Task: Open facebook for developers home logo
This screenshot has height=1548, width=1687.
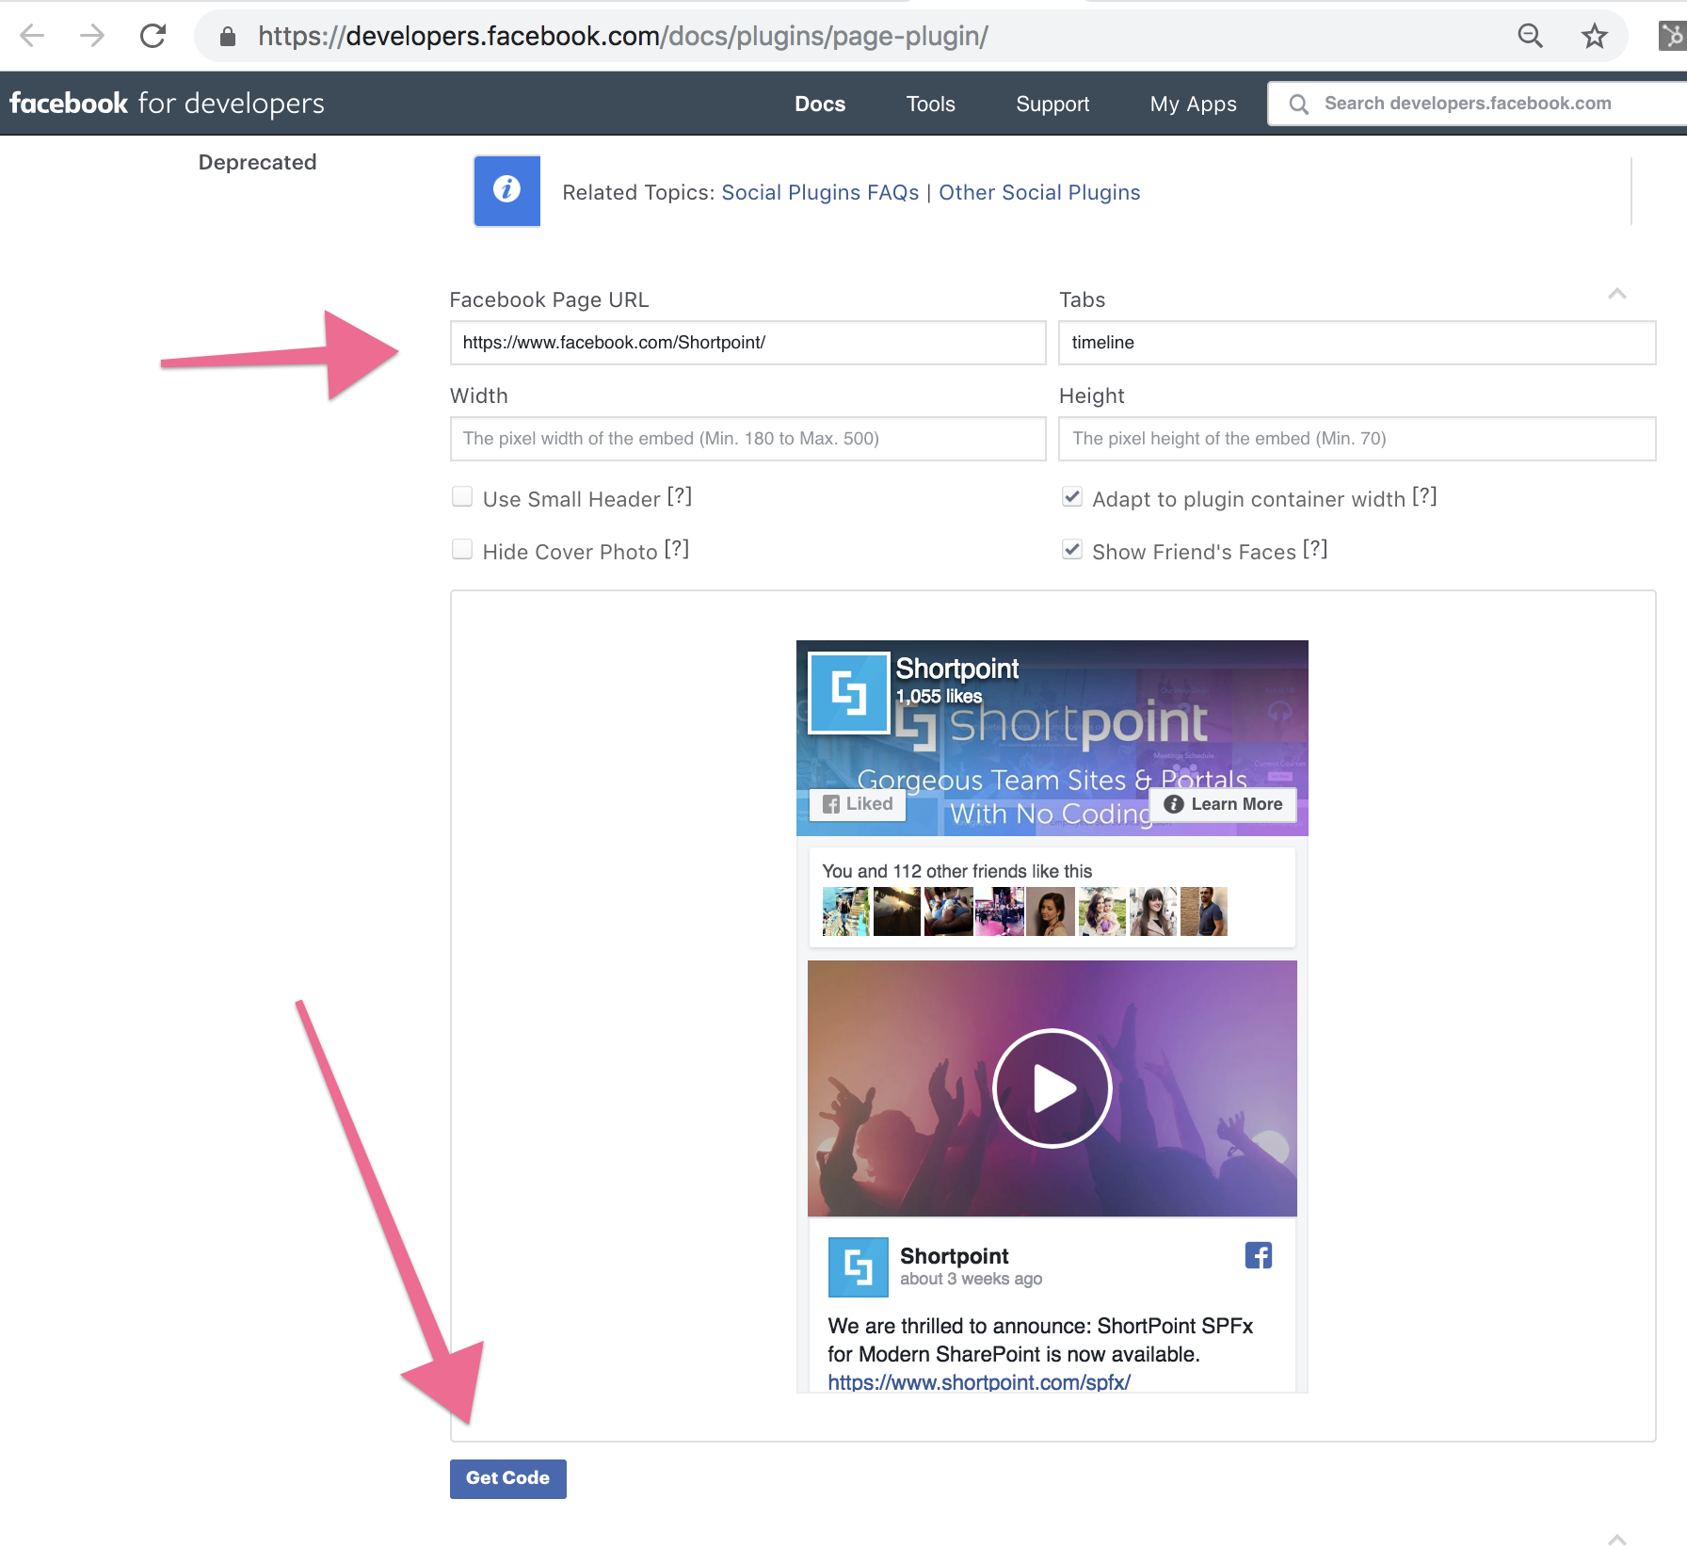Action: pos(167,103)
